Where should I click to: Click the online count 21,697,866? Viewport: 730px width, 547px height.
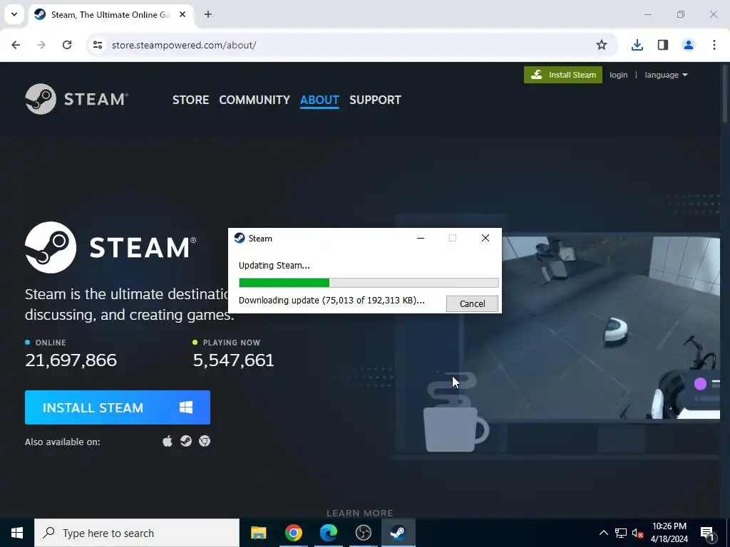(71, 360)
